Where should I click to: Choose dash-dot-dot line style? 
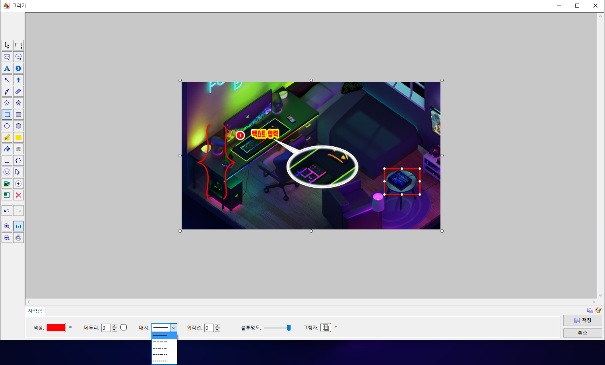164,355
